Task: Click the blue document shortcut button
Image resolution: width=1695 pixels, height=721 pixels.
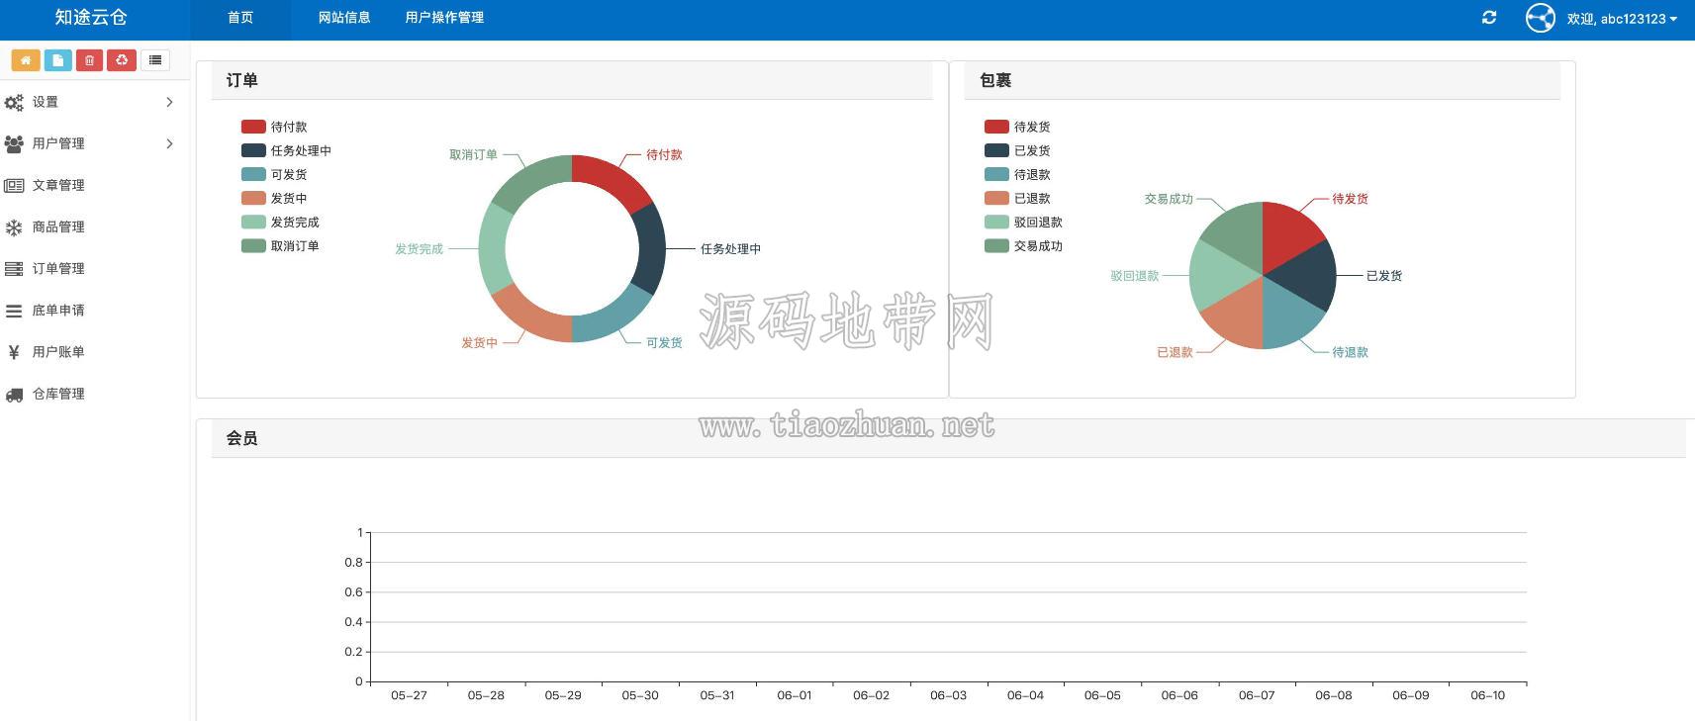Action: (x=57, y=60)
